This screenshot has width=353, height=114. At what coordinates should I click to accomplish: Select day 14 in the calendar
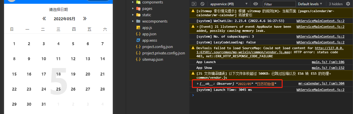[x=103, y=59]
